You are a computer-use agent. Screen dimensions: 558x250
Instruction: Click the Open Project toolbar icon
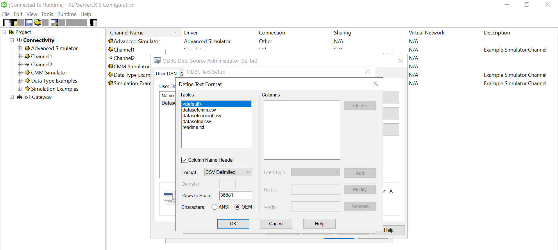(14, 23)
